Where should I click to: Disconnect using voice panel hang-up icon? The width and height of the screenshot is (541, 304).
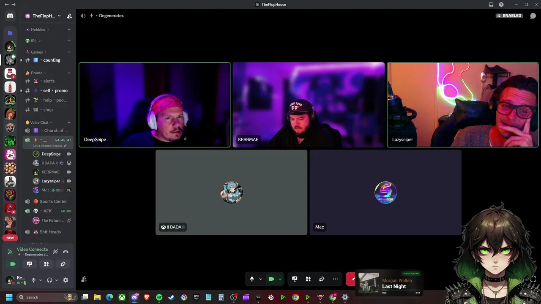pyautogui.click(x=66, y=252)
